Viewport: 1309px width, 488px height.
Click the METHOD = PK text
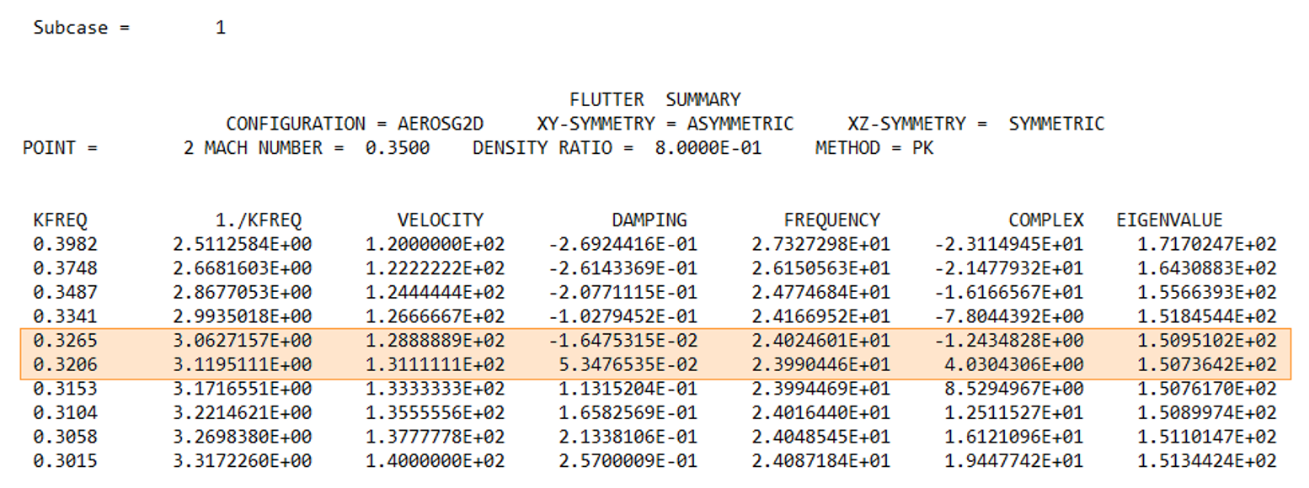(x=874, y=148)
